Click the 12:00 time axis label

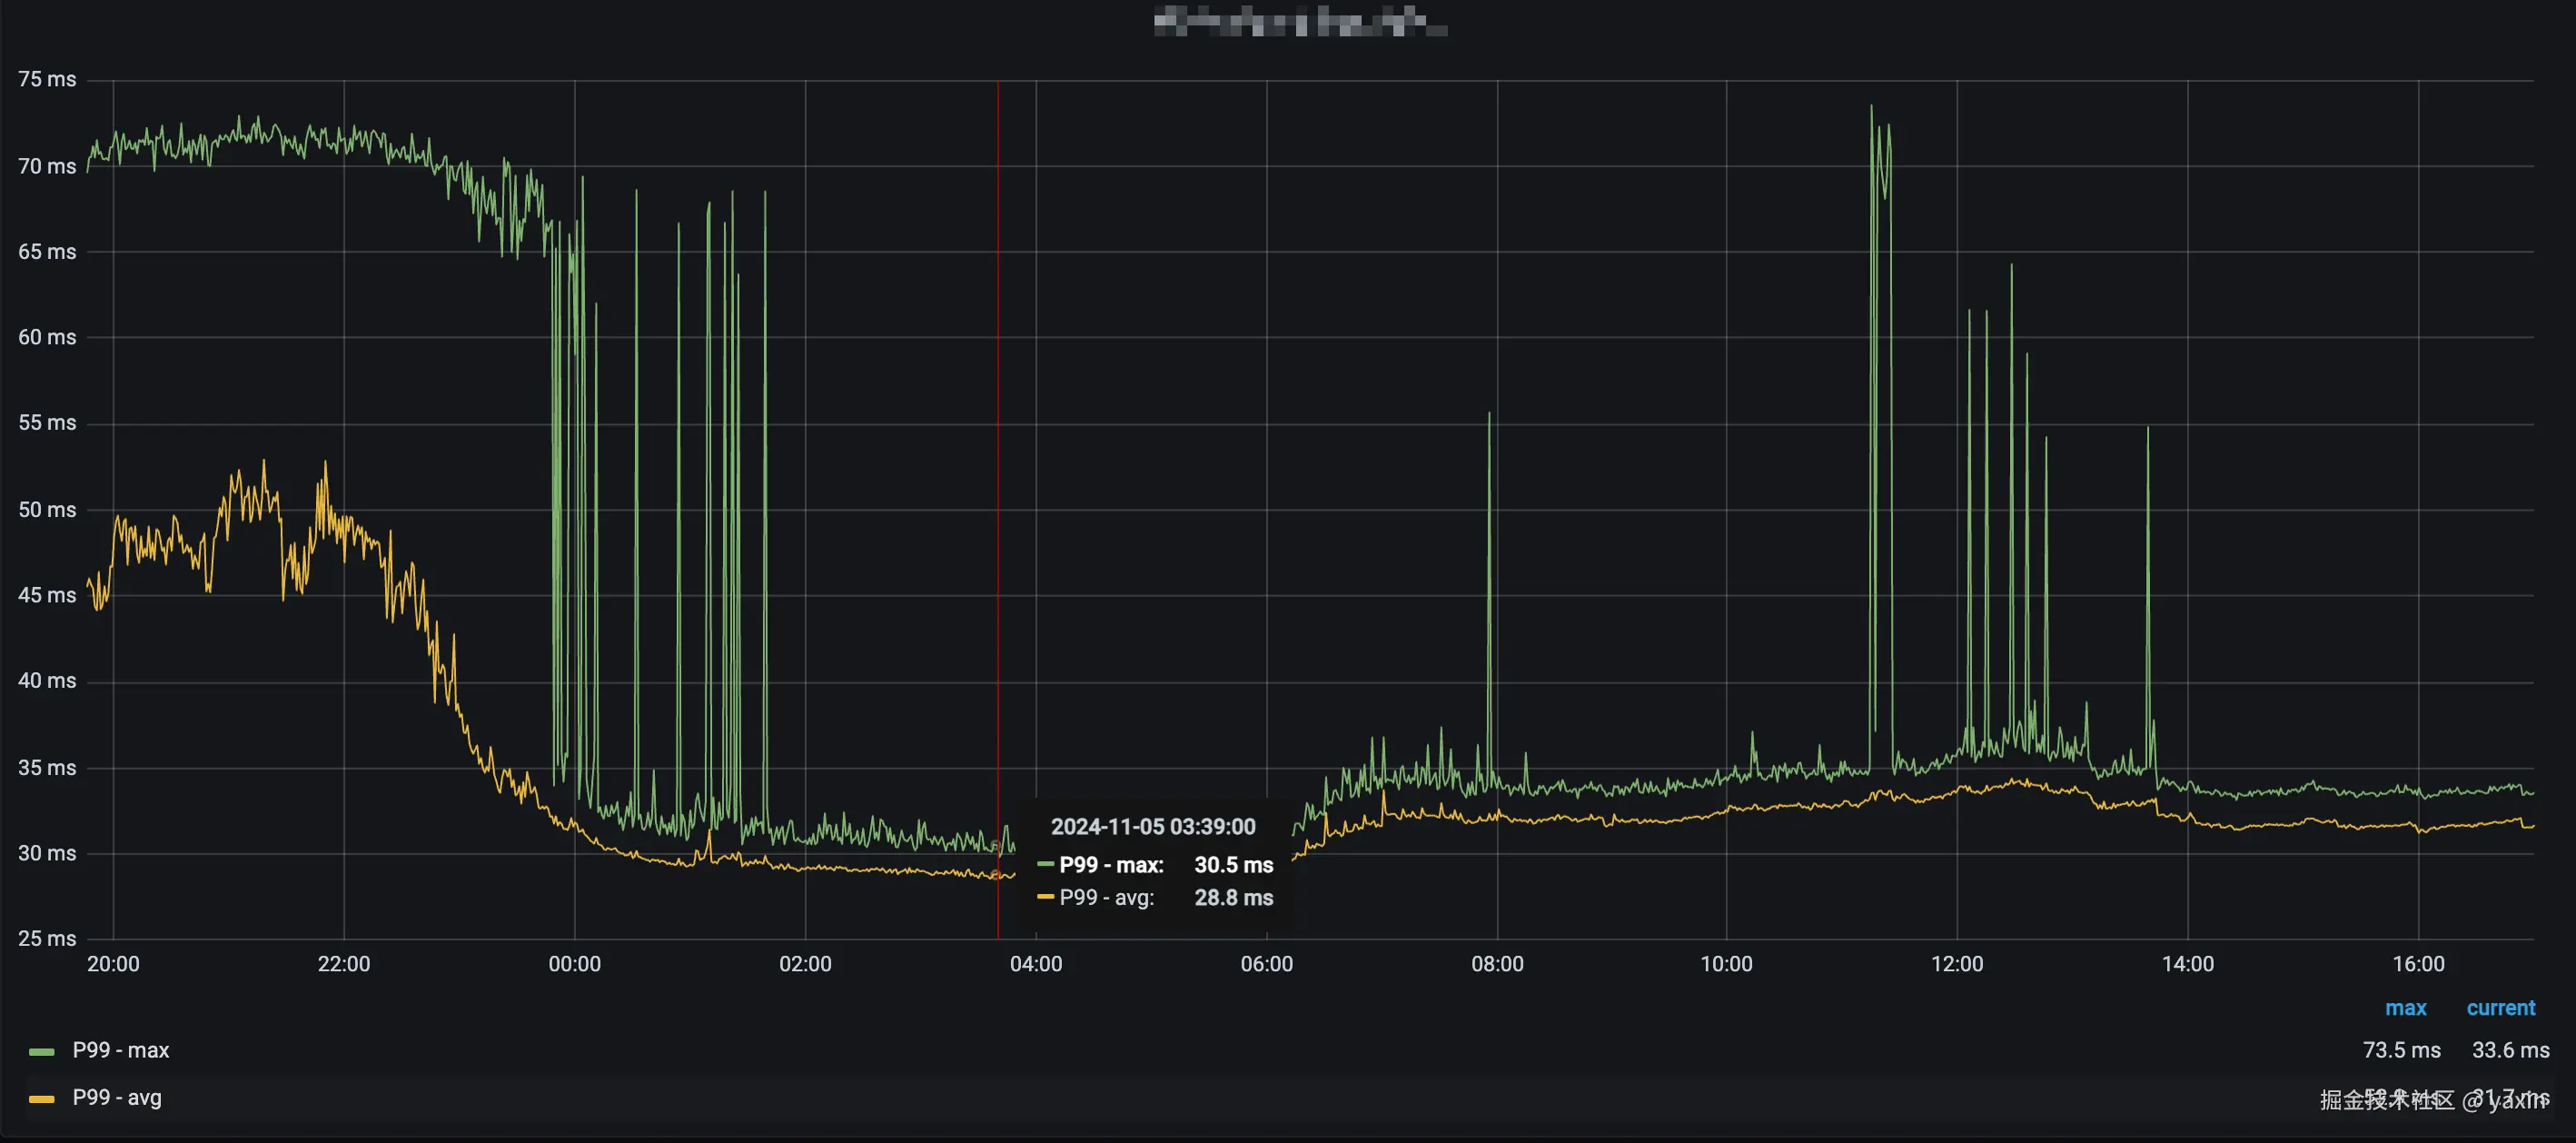point(1957,964)
